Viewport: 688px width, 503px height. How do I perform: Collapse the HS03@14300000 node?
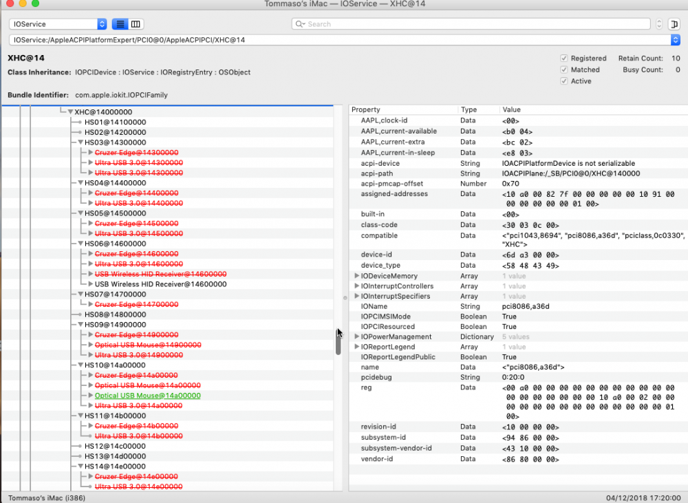[x=80, y=142]
